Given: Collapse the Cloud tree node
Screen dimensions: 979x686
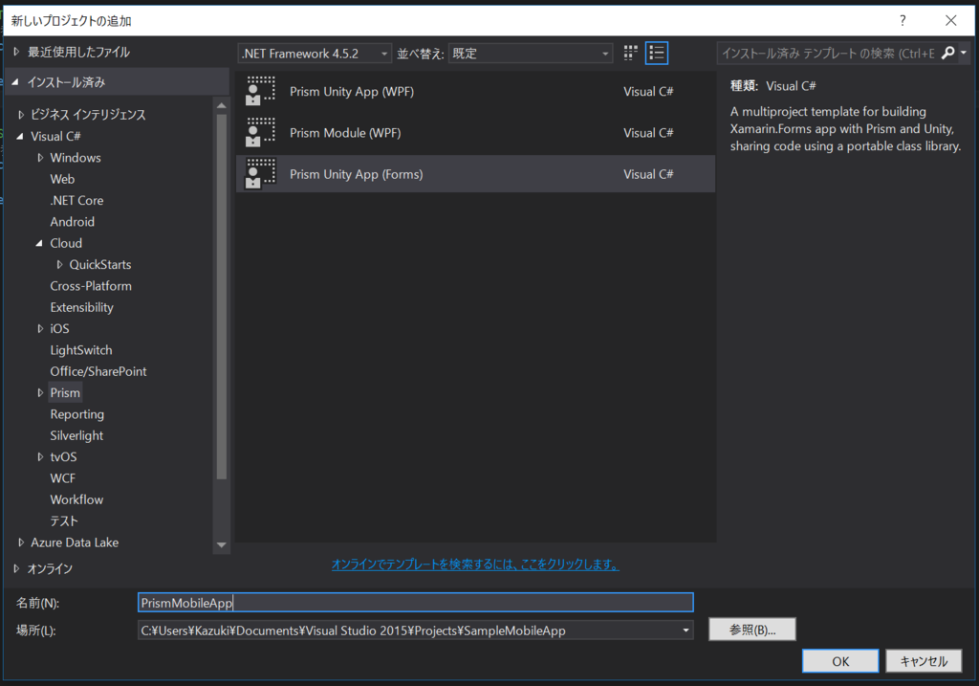Looking at the screenshot, I should tap(39, 243).
